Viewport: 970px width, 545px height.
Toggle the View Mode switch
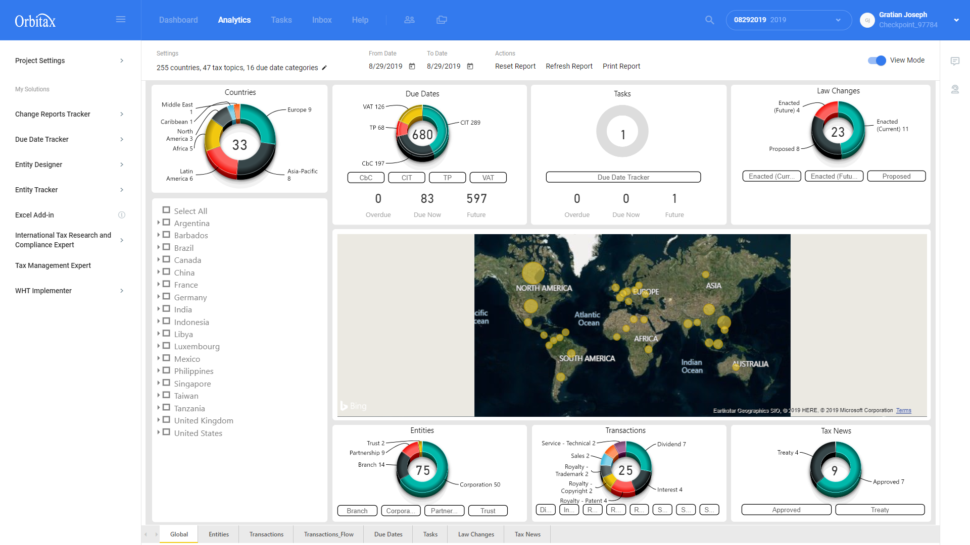coord(877,61)
